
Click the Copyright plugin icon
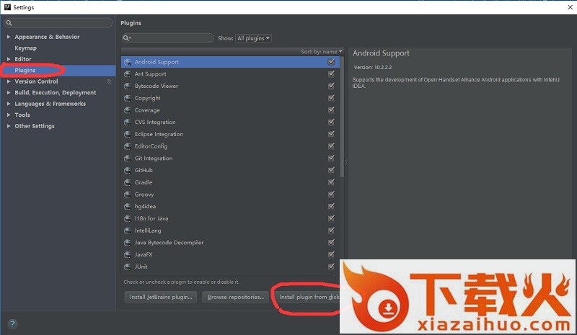pyautogui.click(x=128, y=98)
